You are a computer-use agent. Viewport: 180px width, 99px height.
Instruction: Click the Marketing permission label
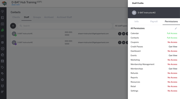pos(135,60)
